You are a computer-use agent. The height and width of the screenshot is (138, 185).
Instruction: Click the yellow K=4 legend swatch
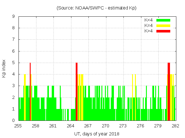[163, 26]
